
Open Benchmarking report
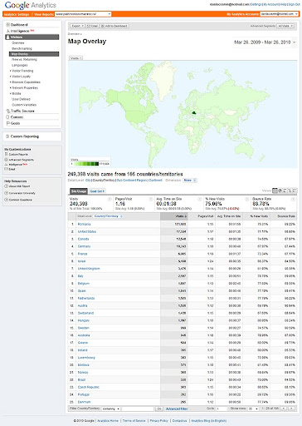click(x=22, y=48)
